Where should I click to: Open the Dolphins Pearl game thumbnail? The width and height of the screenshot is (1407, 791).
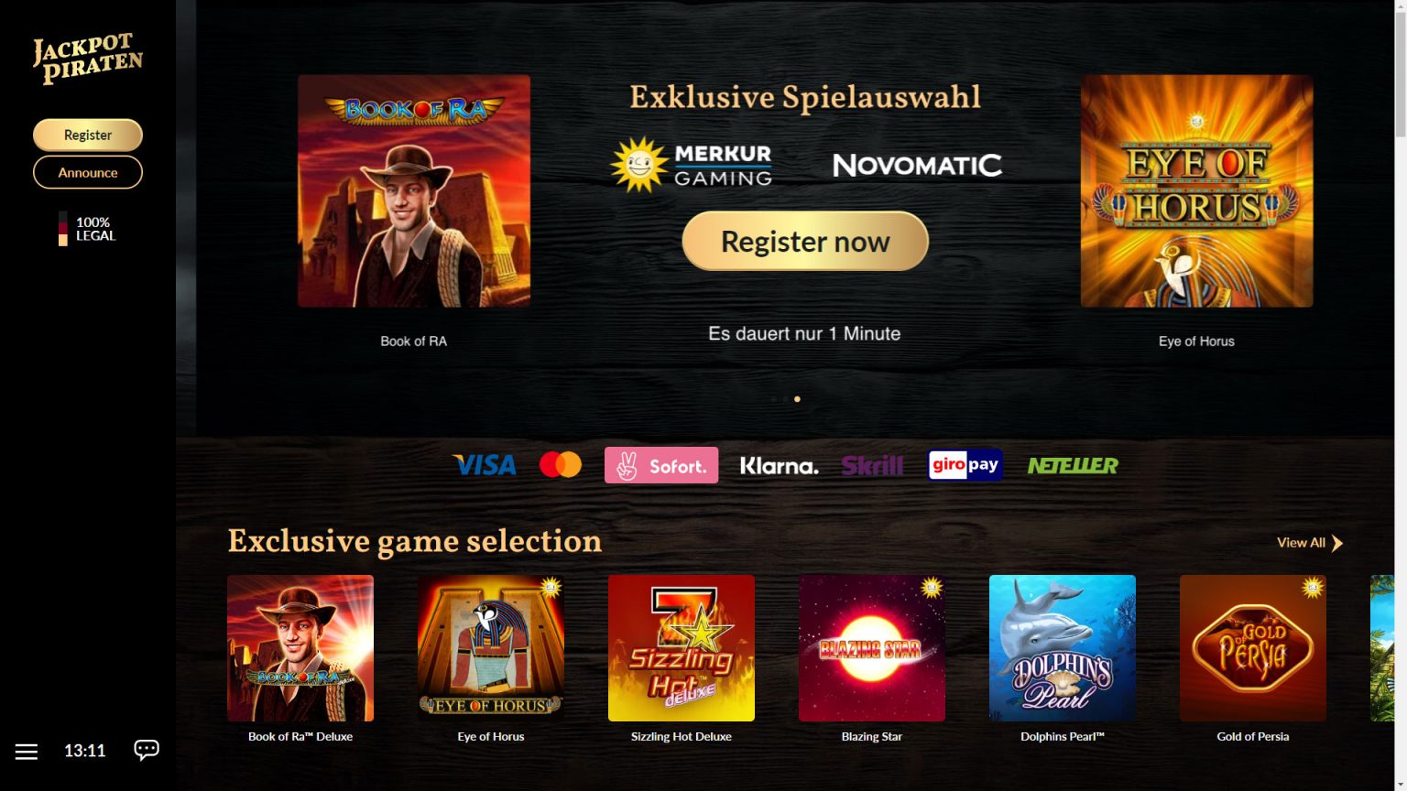[1063, 648]
